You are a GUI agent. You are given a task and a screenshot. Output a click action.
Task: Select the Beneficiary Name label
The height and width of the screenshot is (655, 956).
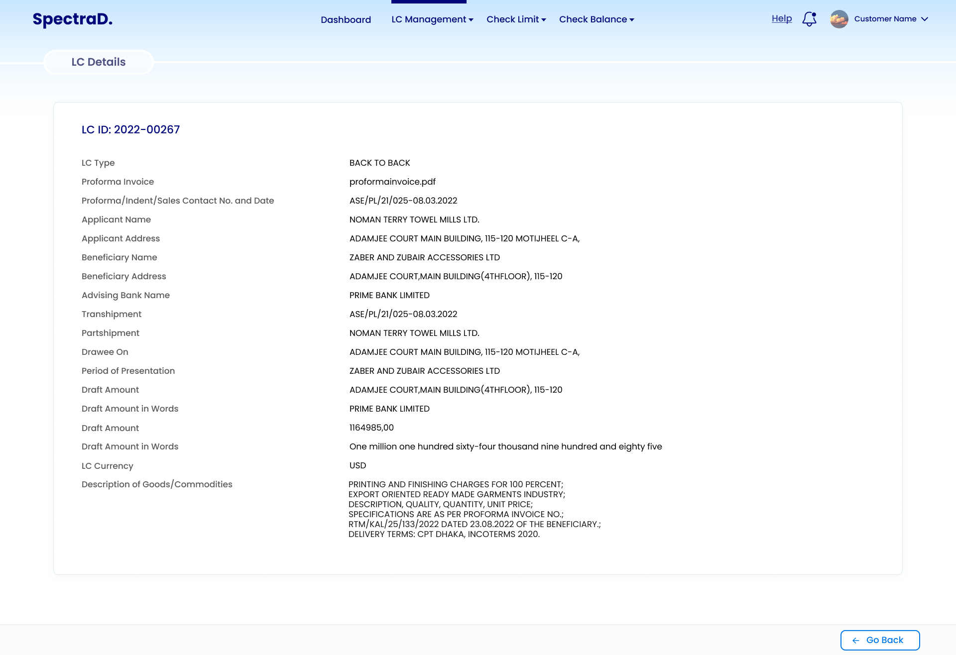119,257
